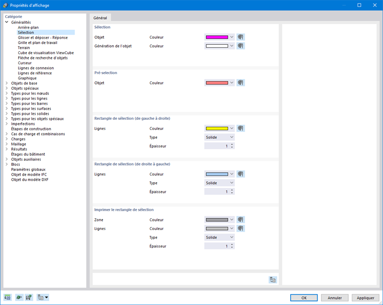Screen dimensions: 383x305
Task: Click the Annuler button
Action: pos(335,297)
